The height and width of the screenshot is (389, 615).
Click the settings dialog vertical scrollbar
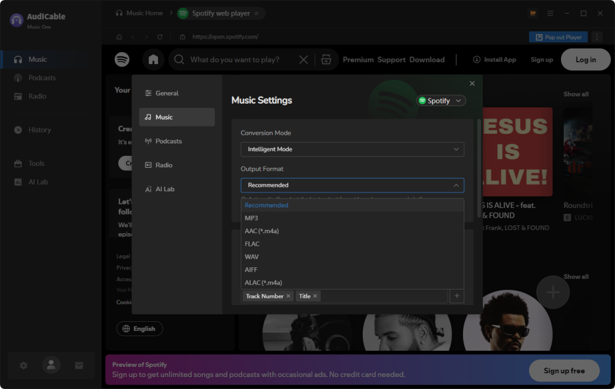pyautogui.click(x=479, y=168)
